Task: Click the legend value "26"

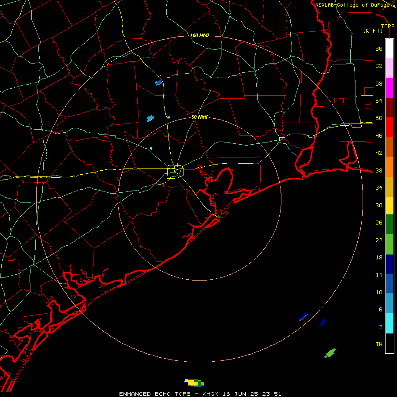Action: (379, 223)
